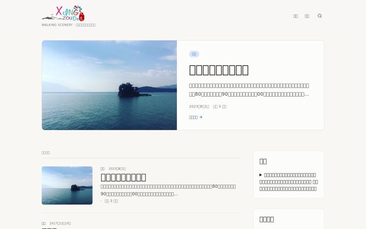Open the large featured lake island image
The width and height of the screenshot is (366, 229).
point(109,85)
